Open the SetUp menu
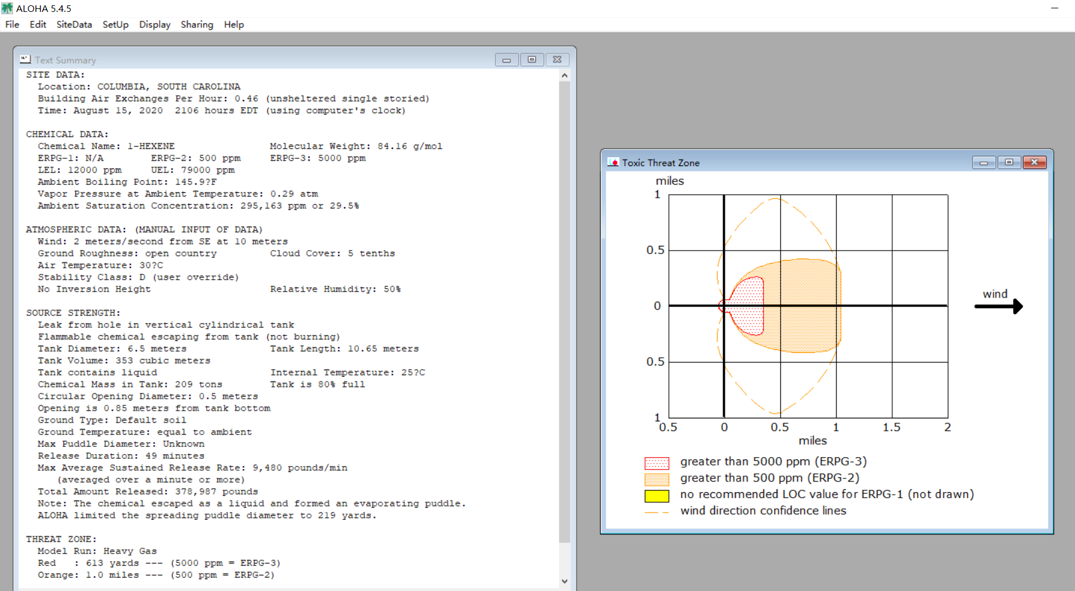1075x591 pixels. [116, 24]
